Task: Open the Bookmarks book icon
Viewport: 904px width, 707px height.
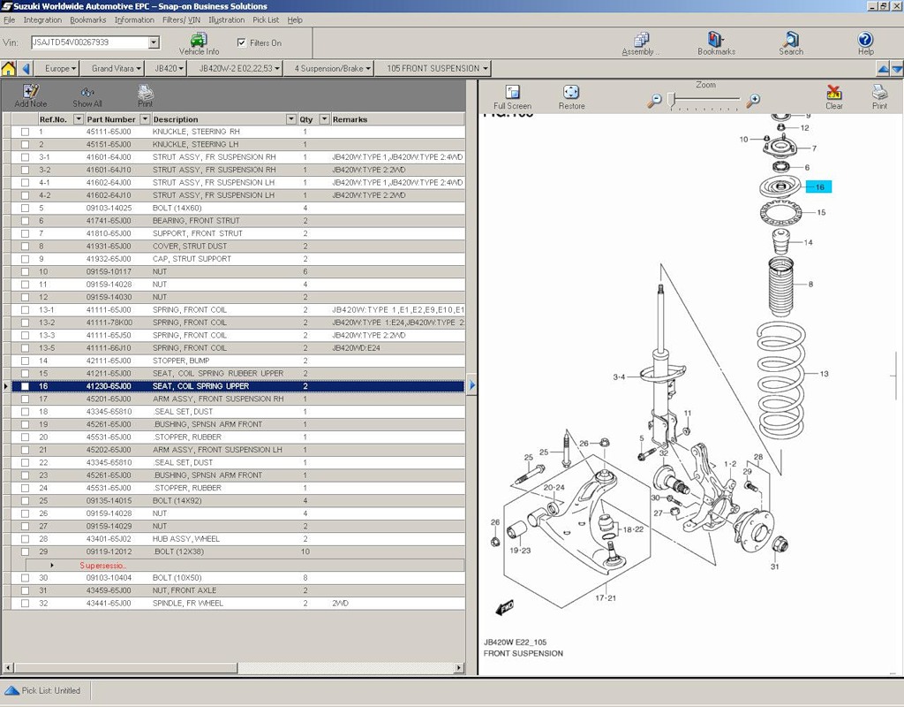Action: coord(715,39)
